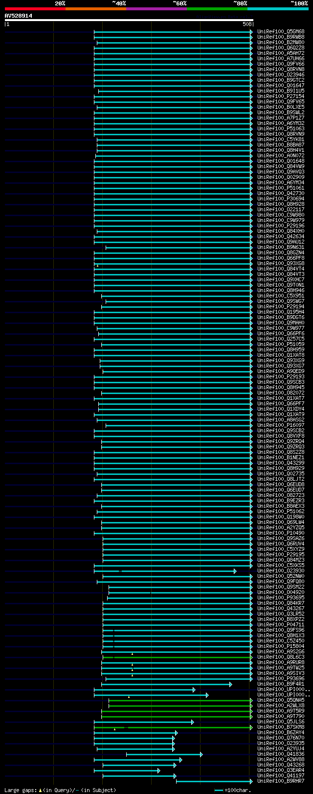The image size is (313, 794).
Task: Open hit UniRef100_P29194
Action: point(281,307)
